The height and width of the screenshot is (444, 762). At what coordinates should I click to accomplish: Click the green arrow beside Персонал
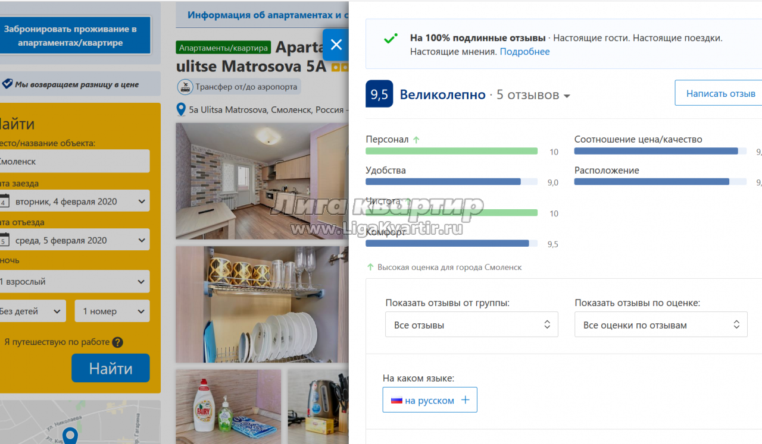tap(416, 140)
